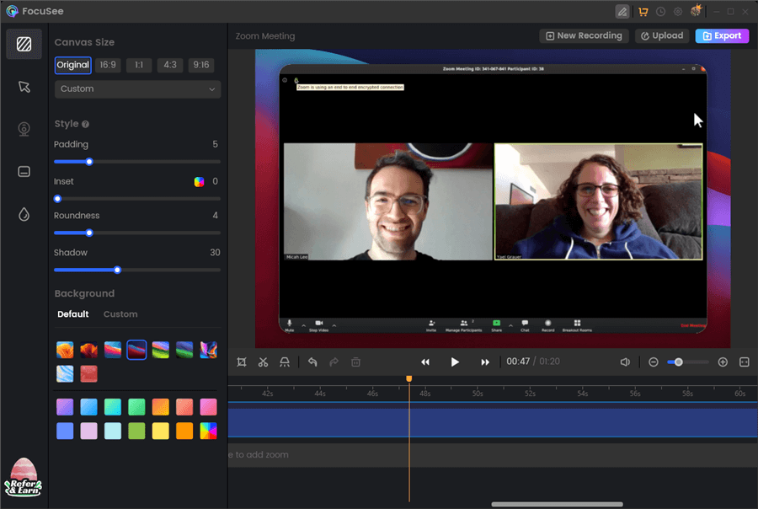758x509 pixels.
Task: Select the 1:1 canvas ratio
Action: [x=139, y=65]
